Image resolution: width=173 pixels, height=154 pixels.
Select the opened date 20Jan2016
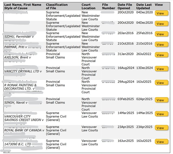click(x=125, y=33)
